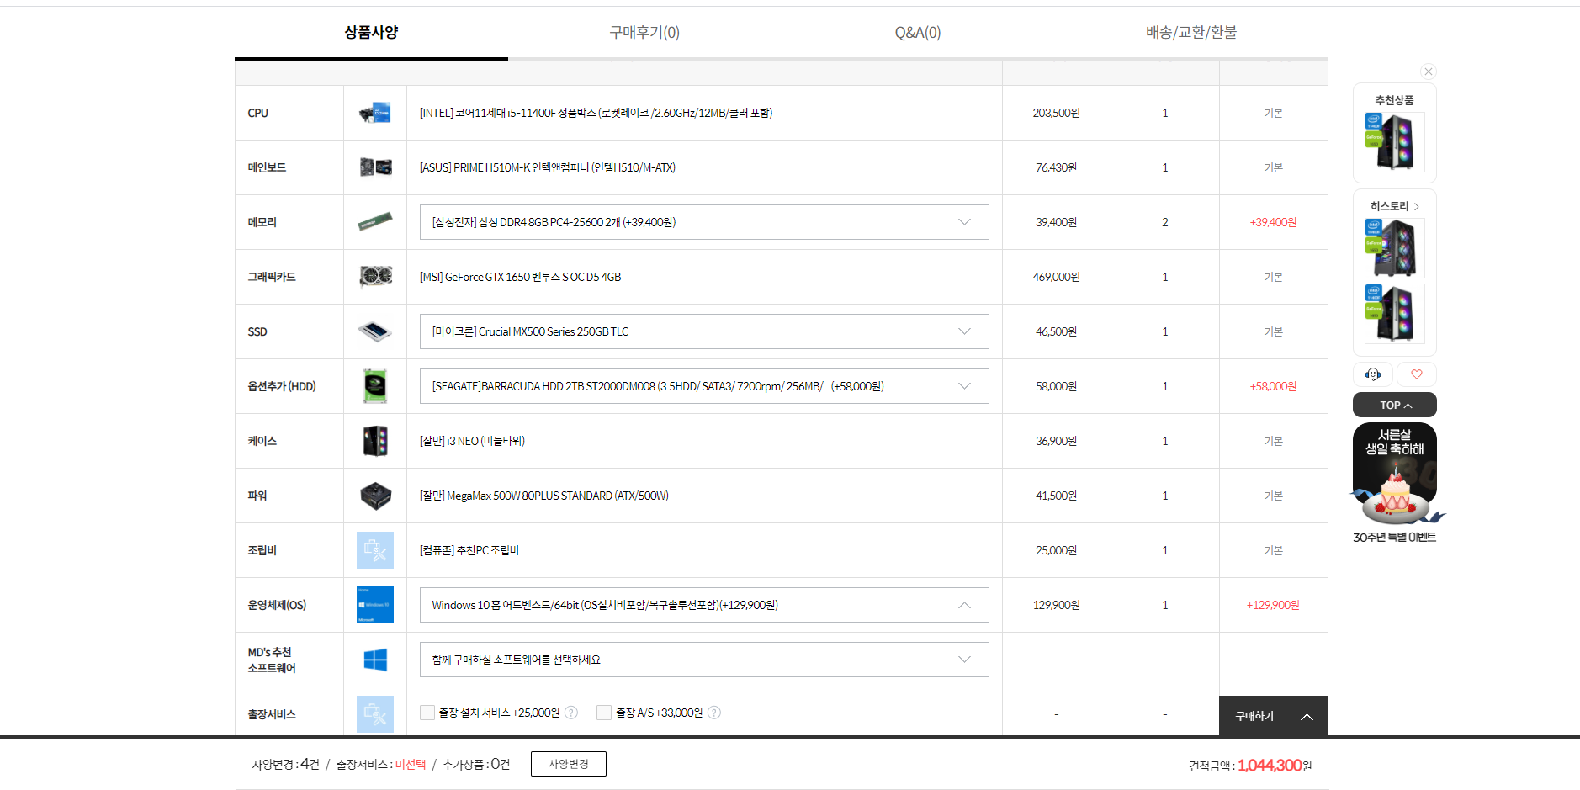This screenshot has height=790, width=1580.
Task: Click the 추천상품 heading
Action: point(1394,100)
